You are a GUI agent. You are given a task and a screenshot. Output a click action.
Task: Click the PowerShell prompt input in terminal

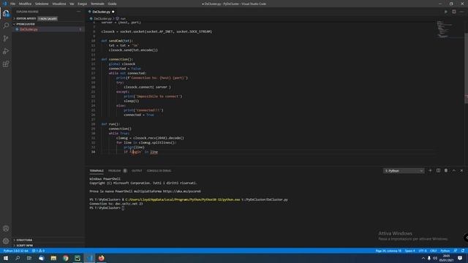[123, 207]
